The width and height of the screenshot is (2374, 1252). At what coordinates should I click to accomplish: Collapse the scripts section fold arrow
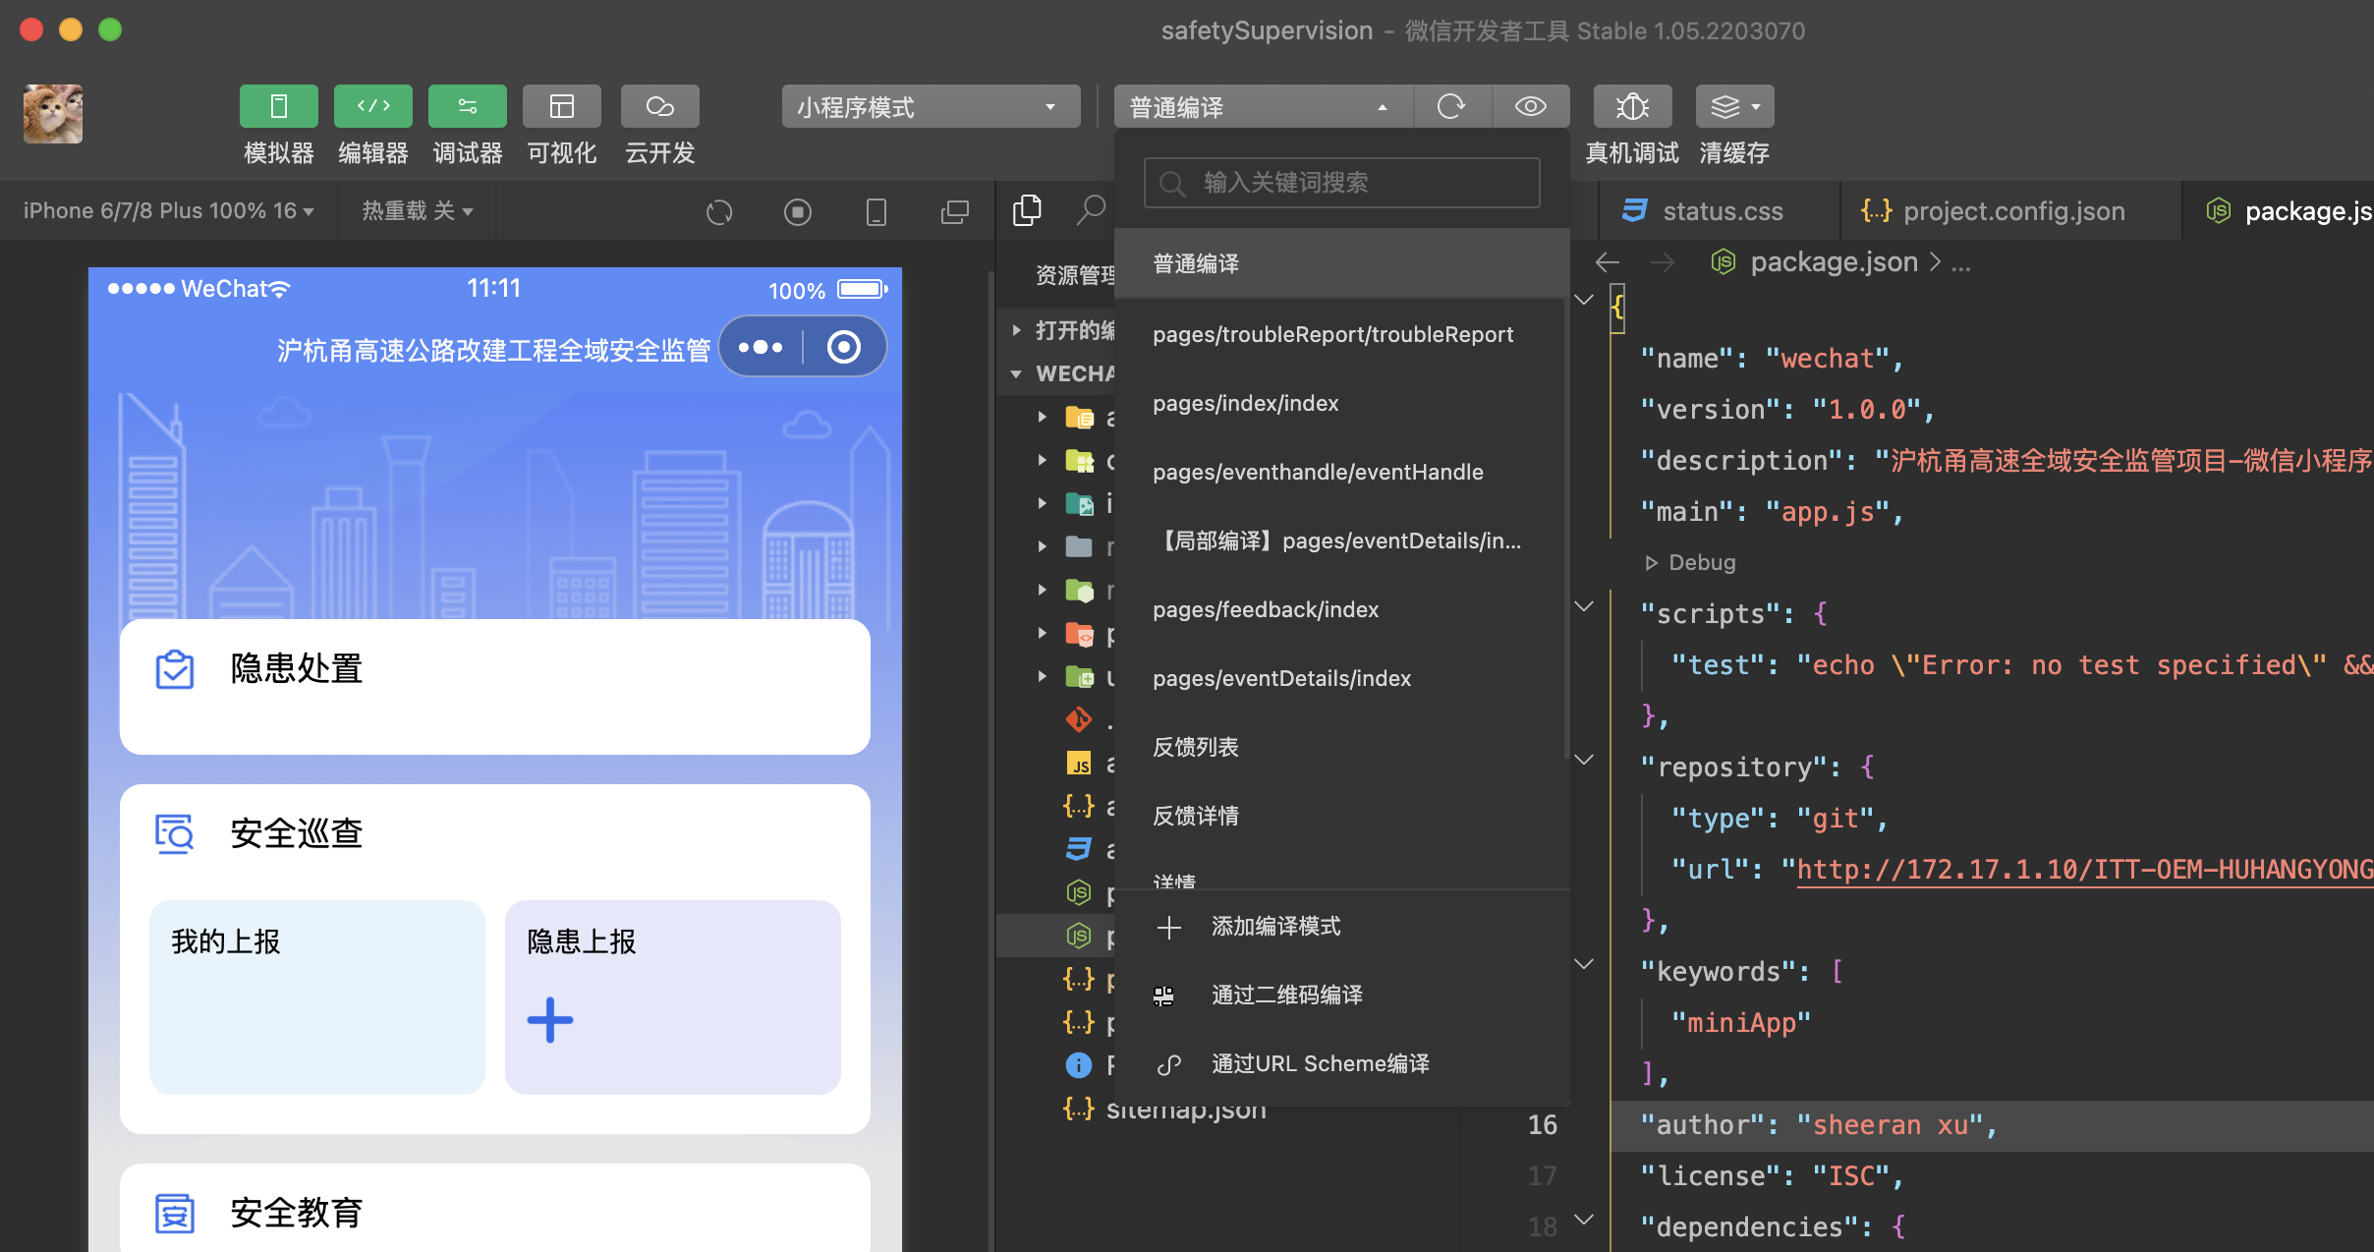click(1584, 606)
